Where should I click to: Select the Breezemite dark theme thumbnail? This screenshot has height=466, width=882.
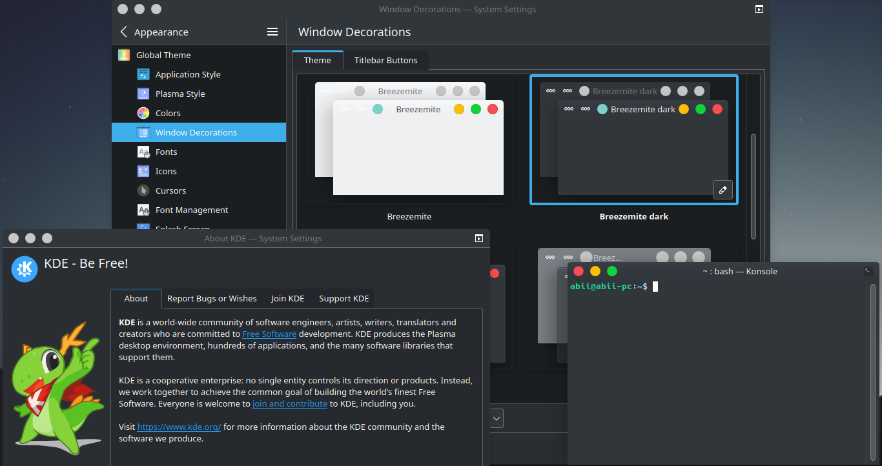pyautogui.click(x=634, y=139)
